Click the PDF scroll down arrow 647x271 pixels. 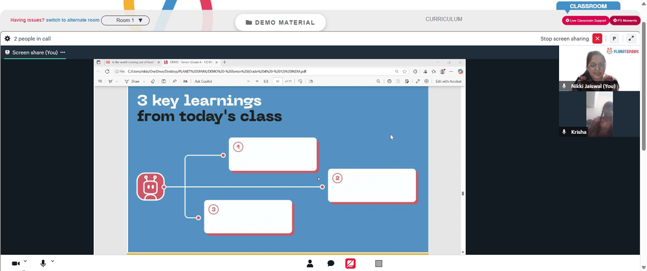pos(463,252)
